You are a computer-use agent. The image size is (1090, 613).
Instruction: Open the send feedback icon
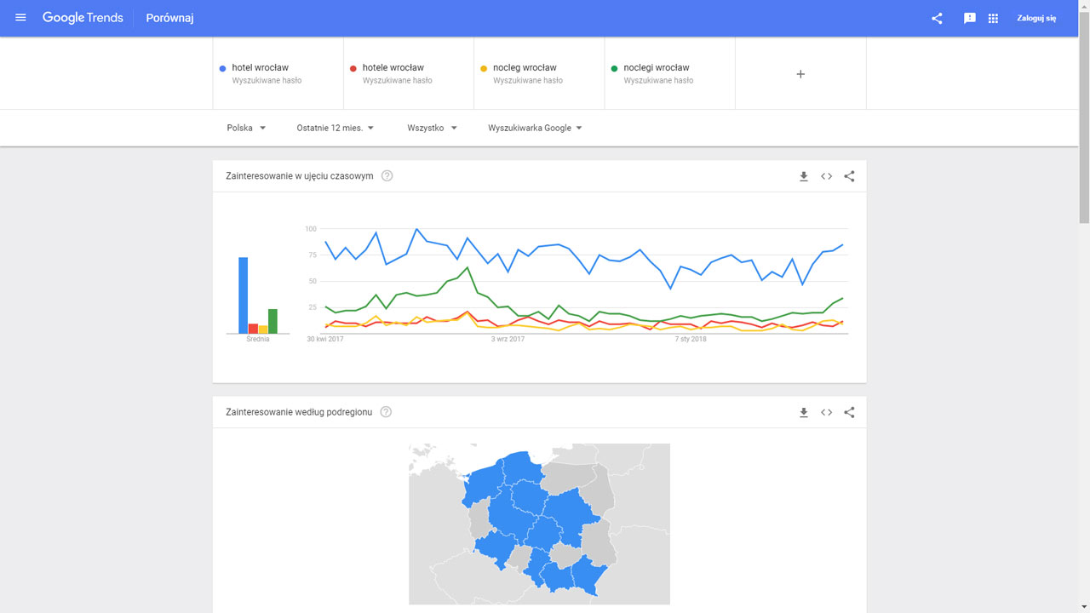(969, 18)
